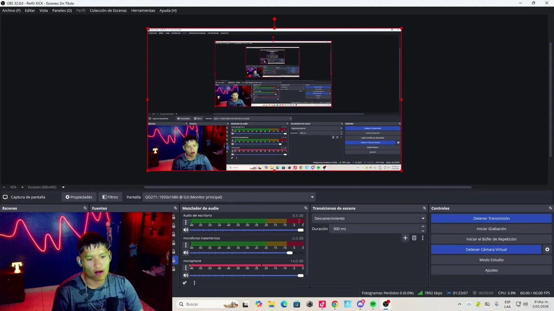Adjust the microphone volume slider
The width and height of the screenshot is (554, 311).
[247, 275]
